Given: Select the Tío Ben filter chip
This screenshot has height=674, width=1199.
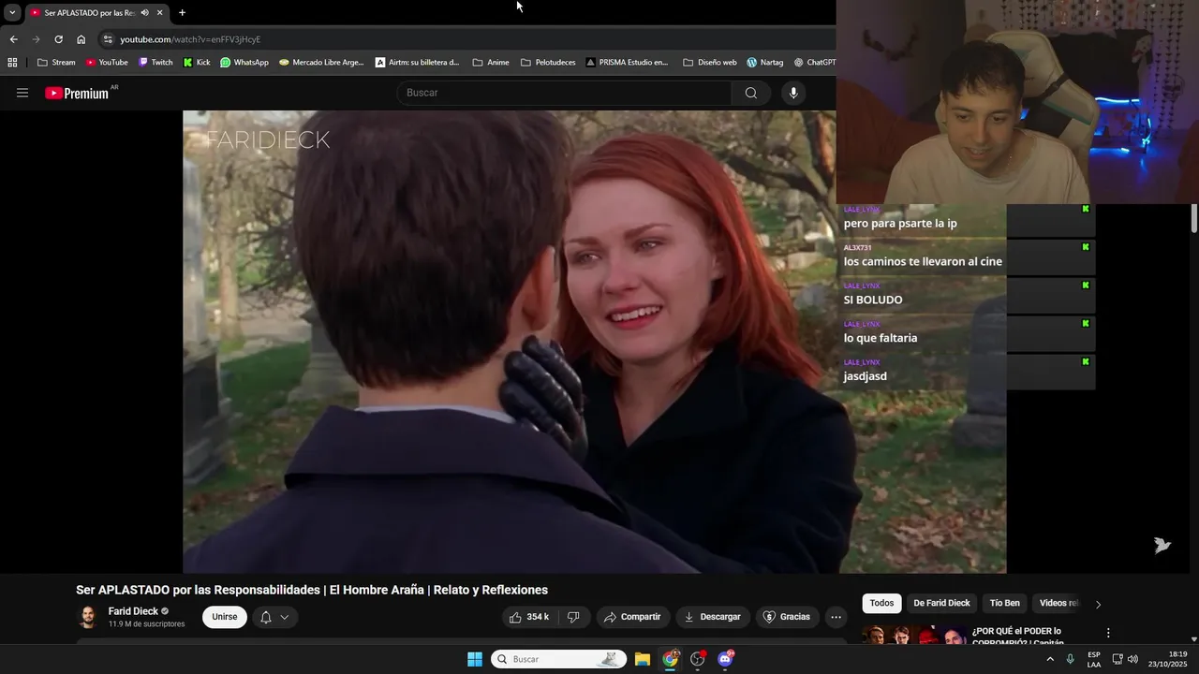Looking at the screenshot, I should [1005, 603].
